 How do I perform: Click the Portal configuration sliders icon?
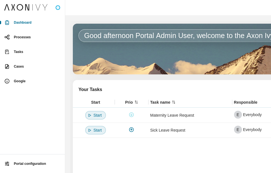coord(7,164)
